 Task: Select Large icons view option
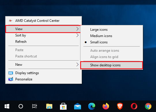[112, 30]
